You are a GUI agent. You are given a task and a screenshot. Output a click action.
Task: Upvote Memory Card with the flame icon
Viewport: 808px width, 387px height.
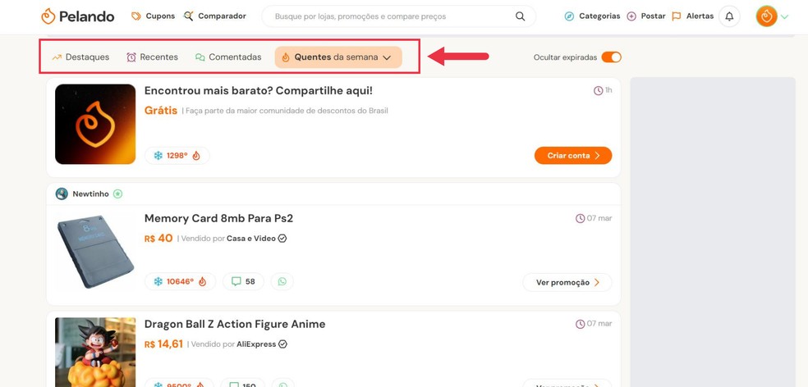coord(202,281)
